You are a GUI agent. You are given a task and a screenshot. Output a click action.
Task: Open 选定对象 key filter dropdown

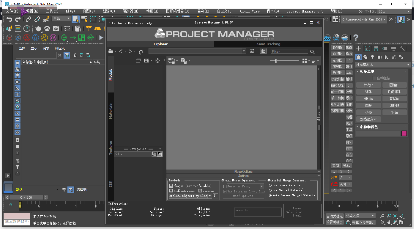(x=361, y=216)
